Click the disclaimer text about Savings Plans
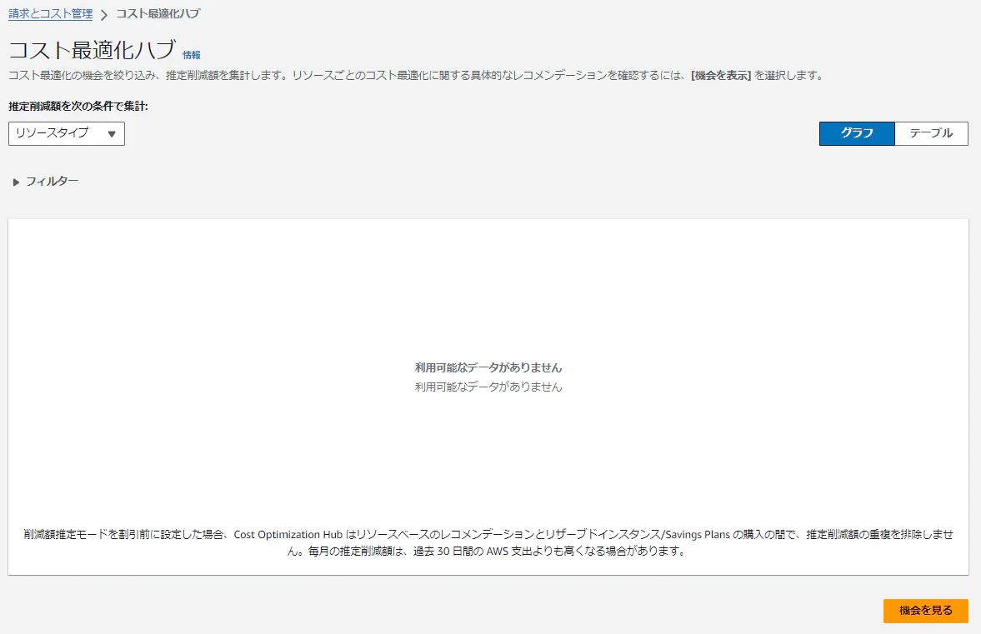The image size is (981, 634). 490,543
